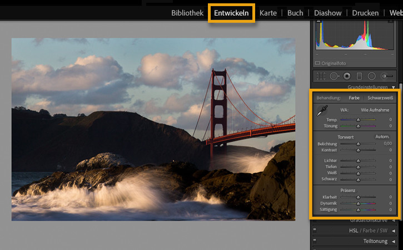Switch to the Web module
This screenshot has width=403, height=250.
coord(396,13)
